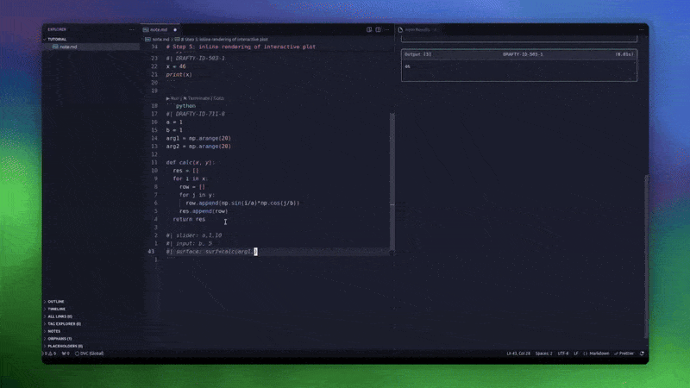Viewport: 690px width, 388px height.
Task: Click the Step 5 breadcrumb heading segment
Action: [226, 39]
